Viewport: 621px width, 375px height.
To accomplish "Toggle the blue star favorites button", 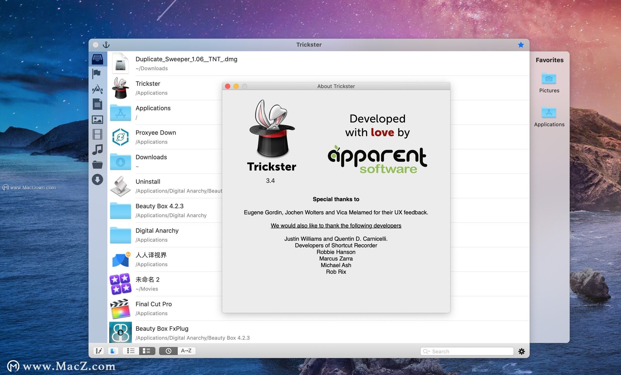I will tap(521, 45).
